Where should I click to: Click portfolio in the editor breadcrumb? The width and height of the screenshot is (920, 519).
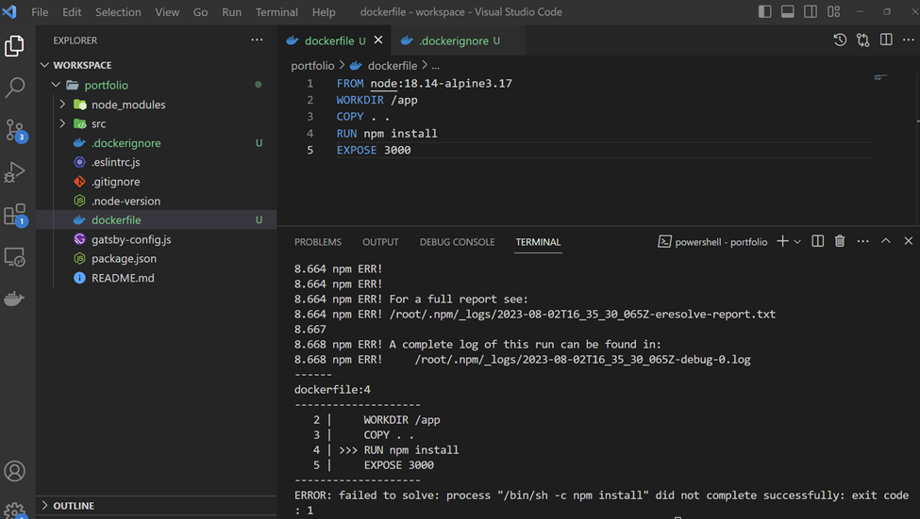coord(312,66)
